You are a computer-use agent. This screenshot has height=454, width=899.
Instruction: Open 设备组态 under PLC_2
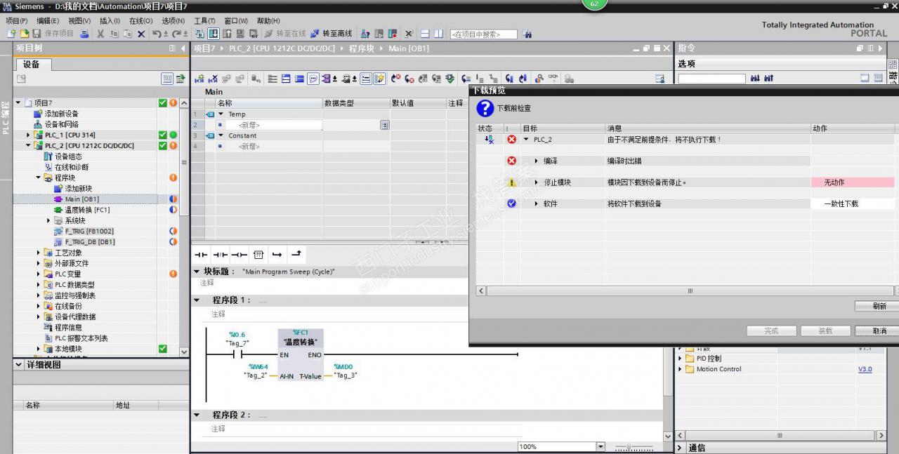tap(68, 156)
